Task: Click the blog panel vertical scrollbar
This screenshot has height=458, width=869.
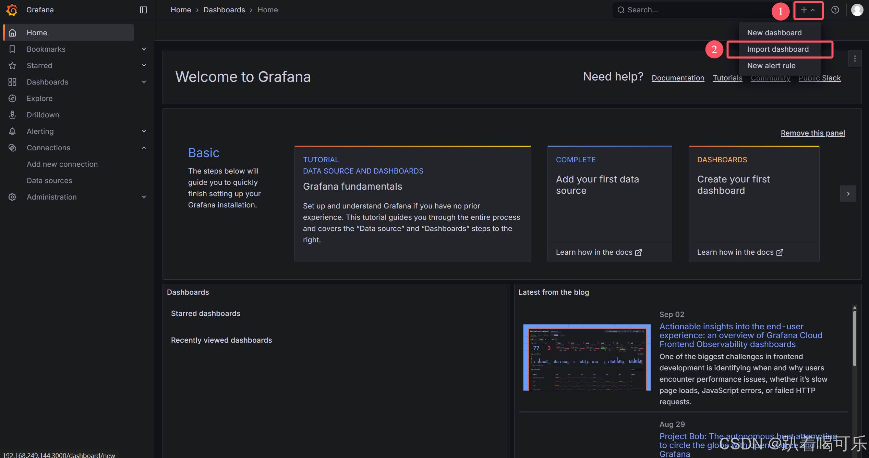Action: 855,339
